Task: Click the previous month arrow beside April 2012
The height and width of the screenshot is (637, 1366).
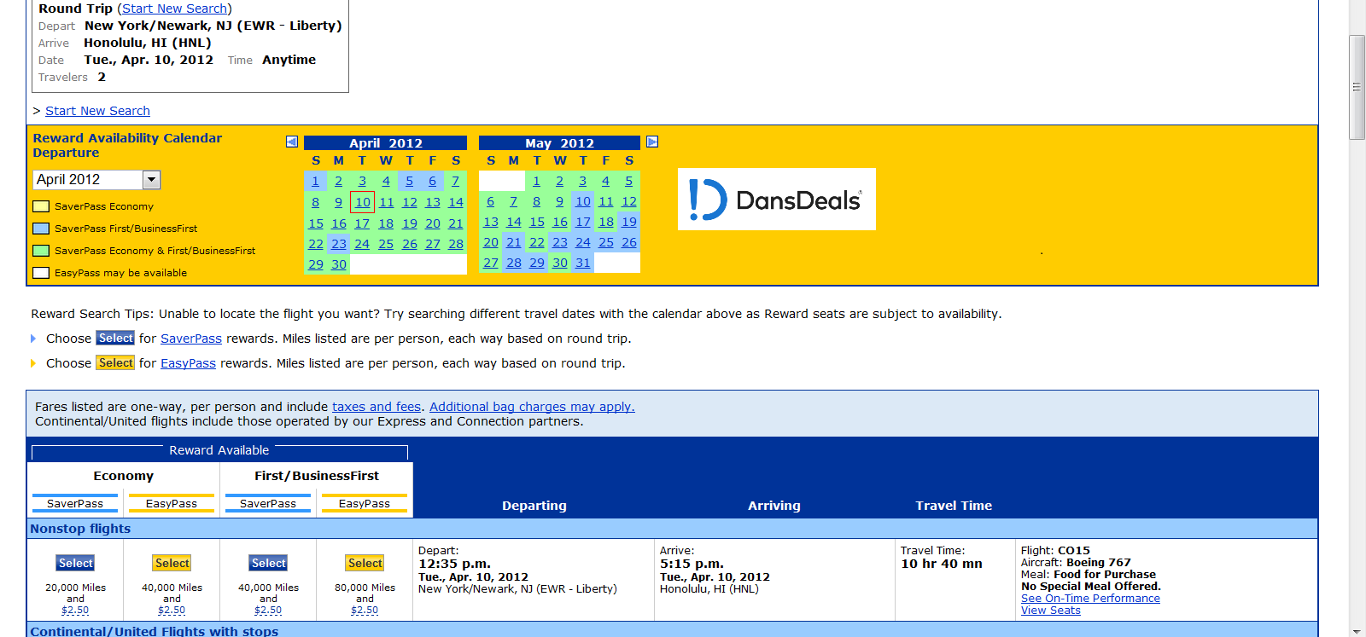Action: (x=292, y=142)
